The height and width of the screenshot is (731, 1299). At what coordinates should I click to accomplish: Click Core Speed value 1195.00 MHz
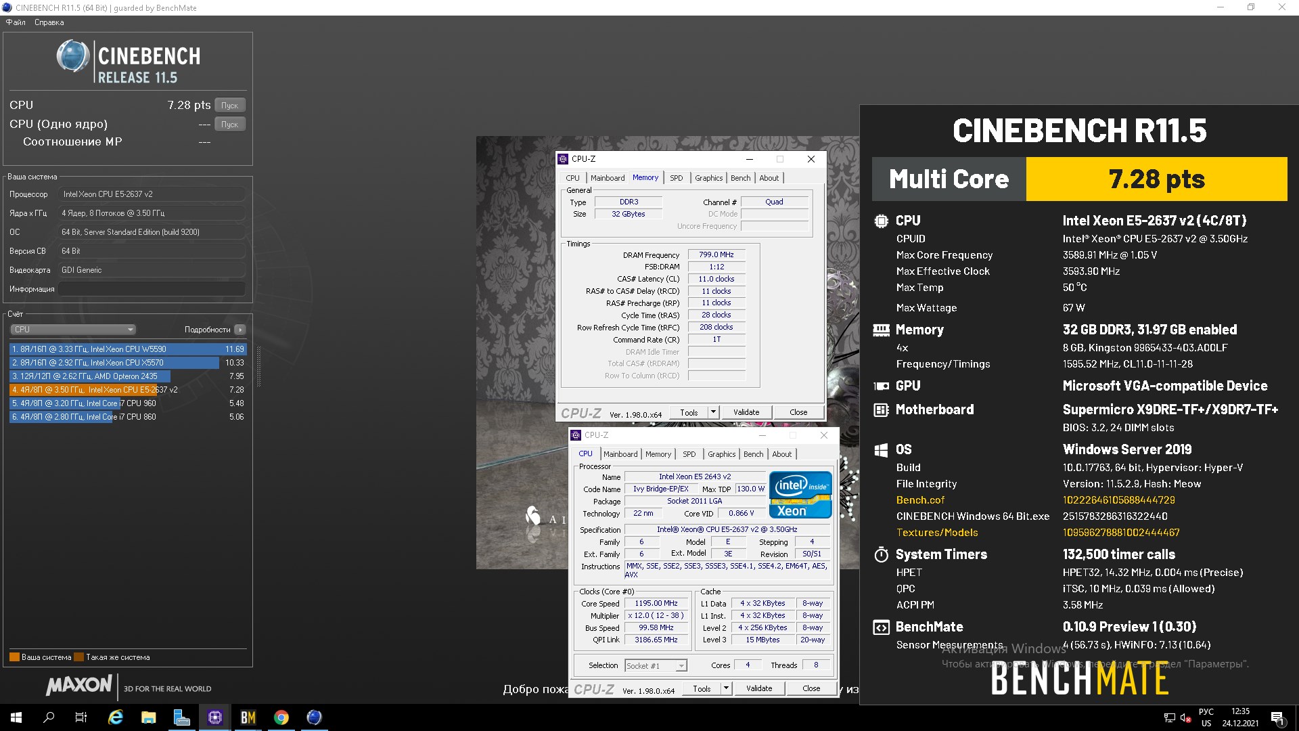pos(656,603)
